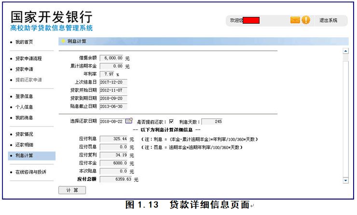Click the 国家开发银行 logo title
The width and height of the screenshot is (357, 215).
click(52, 16)
